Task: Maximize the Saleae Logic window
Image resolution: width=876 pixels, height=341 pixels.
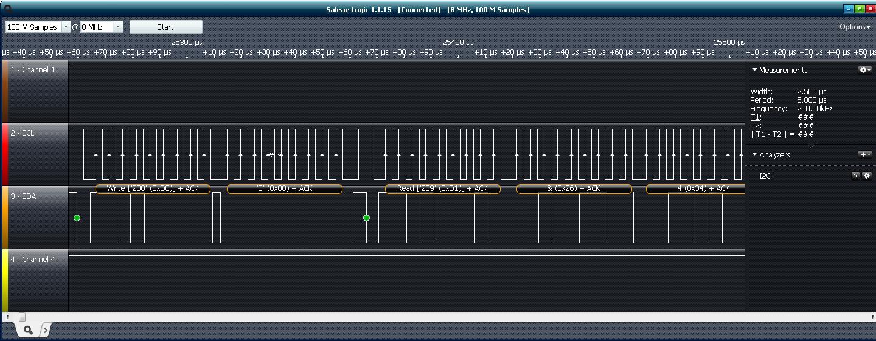Action: pos(860,9)
